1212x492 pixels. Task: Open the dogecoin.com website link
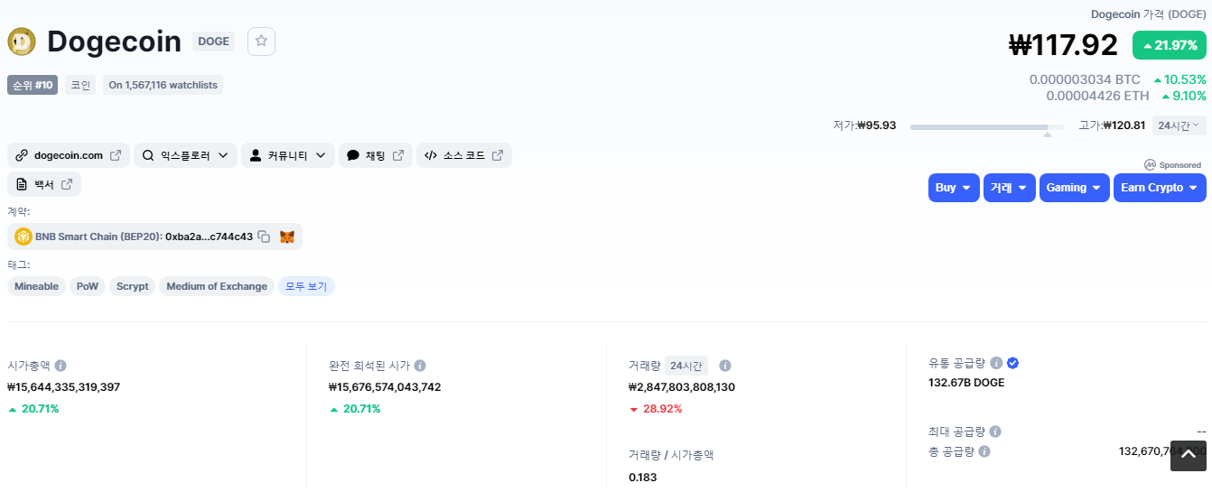click(x=69, y=155)
